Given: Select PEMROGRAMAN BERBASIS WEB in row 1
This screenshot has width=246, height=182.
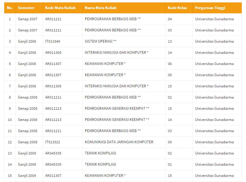Looking at the screenshot, I should click(113, 19).
